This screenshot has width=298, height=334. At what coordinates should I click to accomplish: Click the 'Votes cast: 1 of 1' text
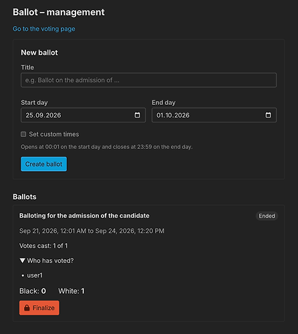point(43,246)
